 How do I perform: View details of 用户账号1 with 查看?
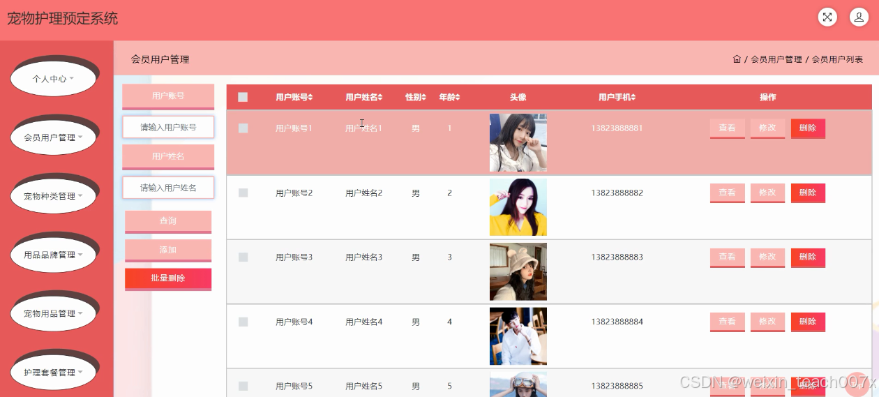click(728, 128)
